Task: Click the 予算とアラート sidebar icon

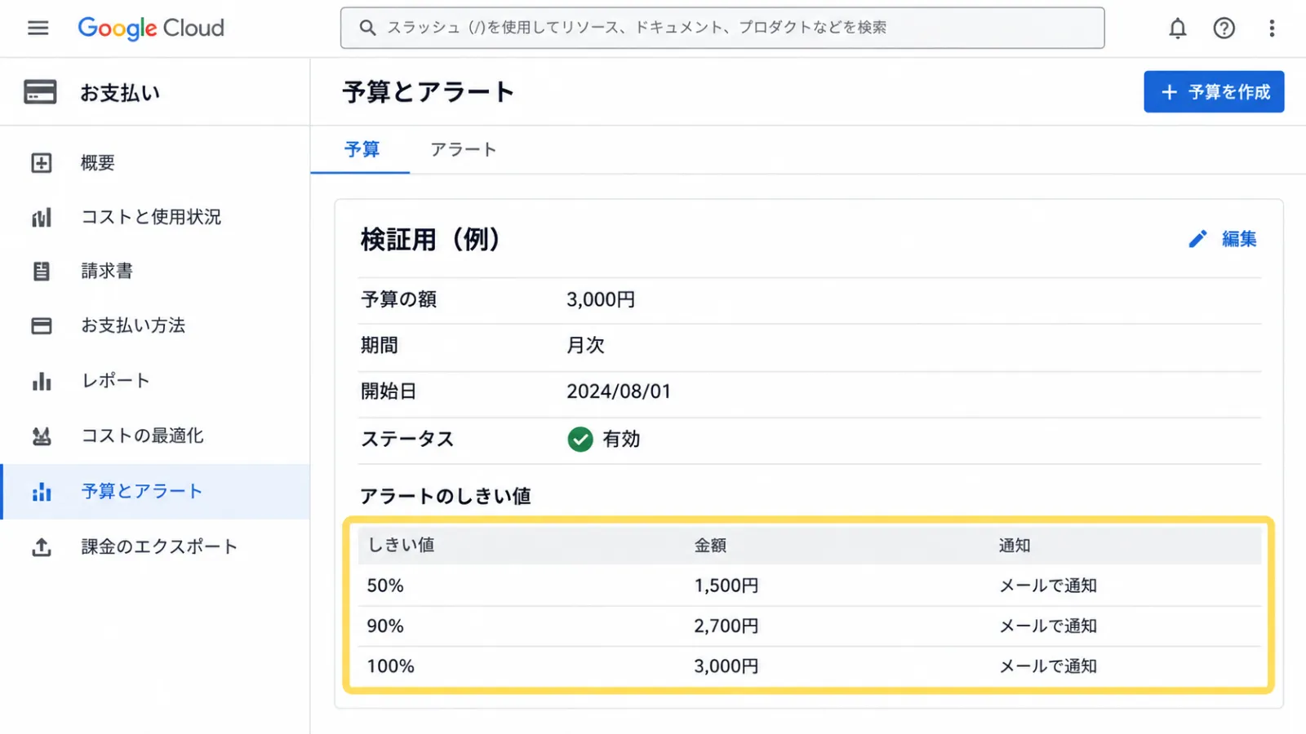Action: tap(42, 492)
